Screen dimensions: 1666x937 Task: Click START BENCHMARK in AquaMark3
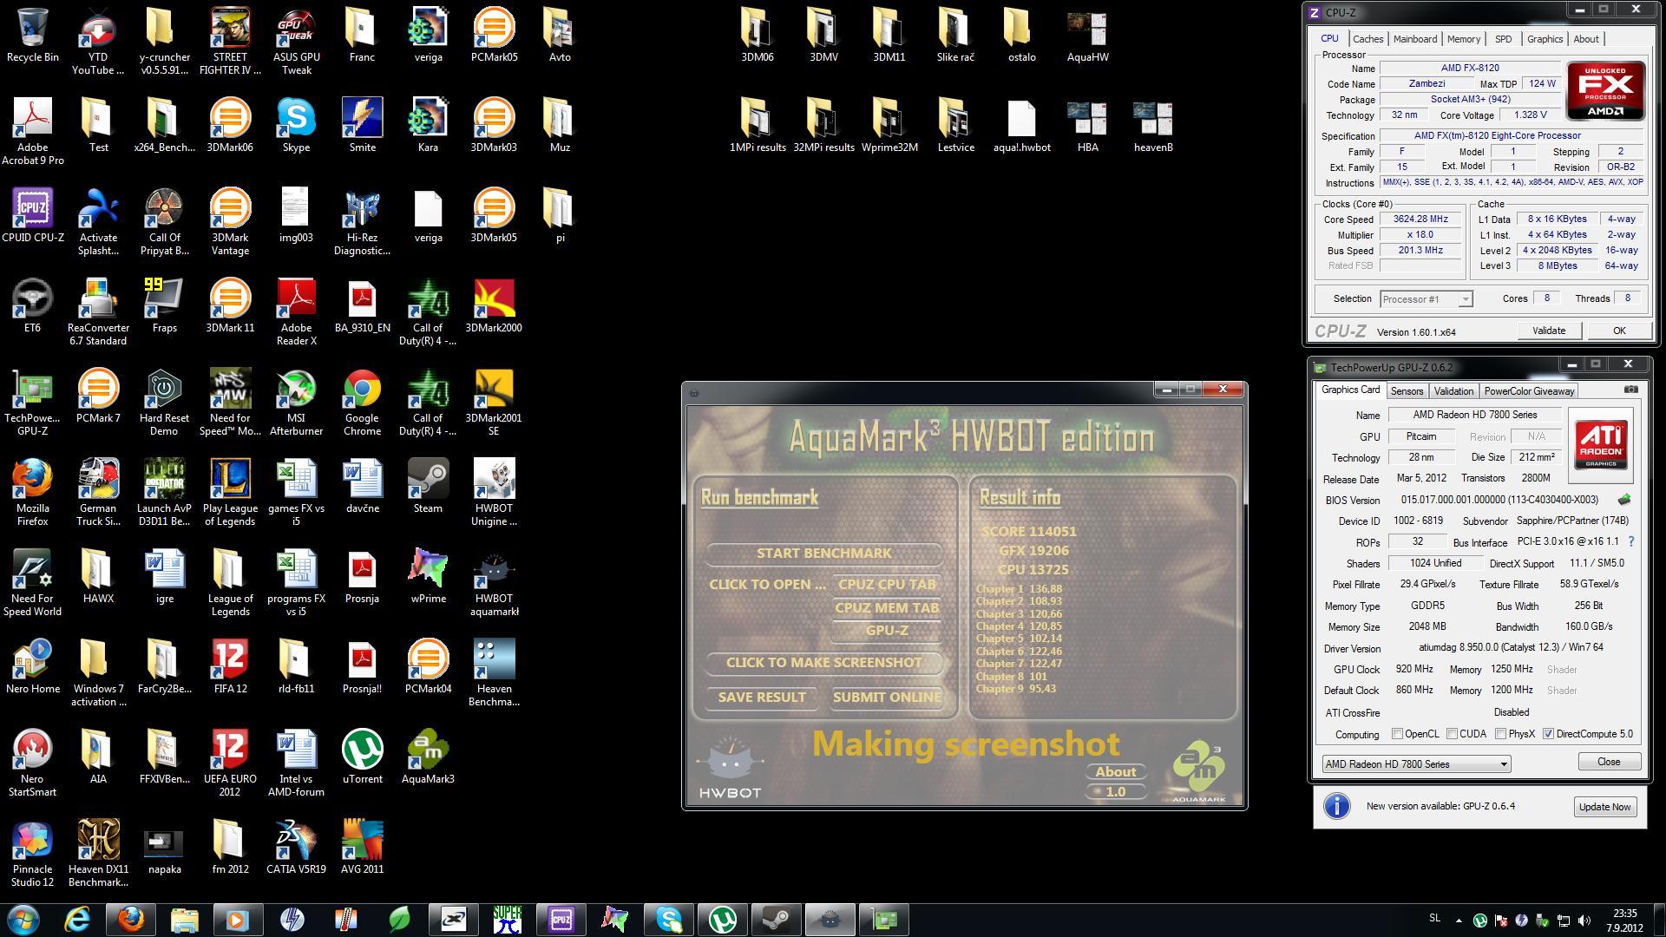tap(823, 554)
